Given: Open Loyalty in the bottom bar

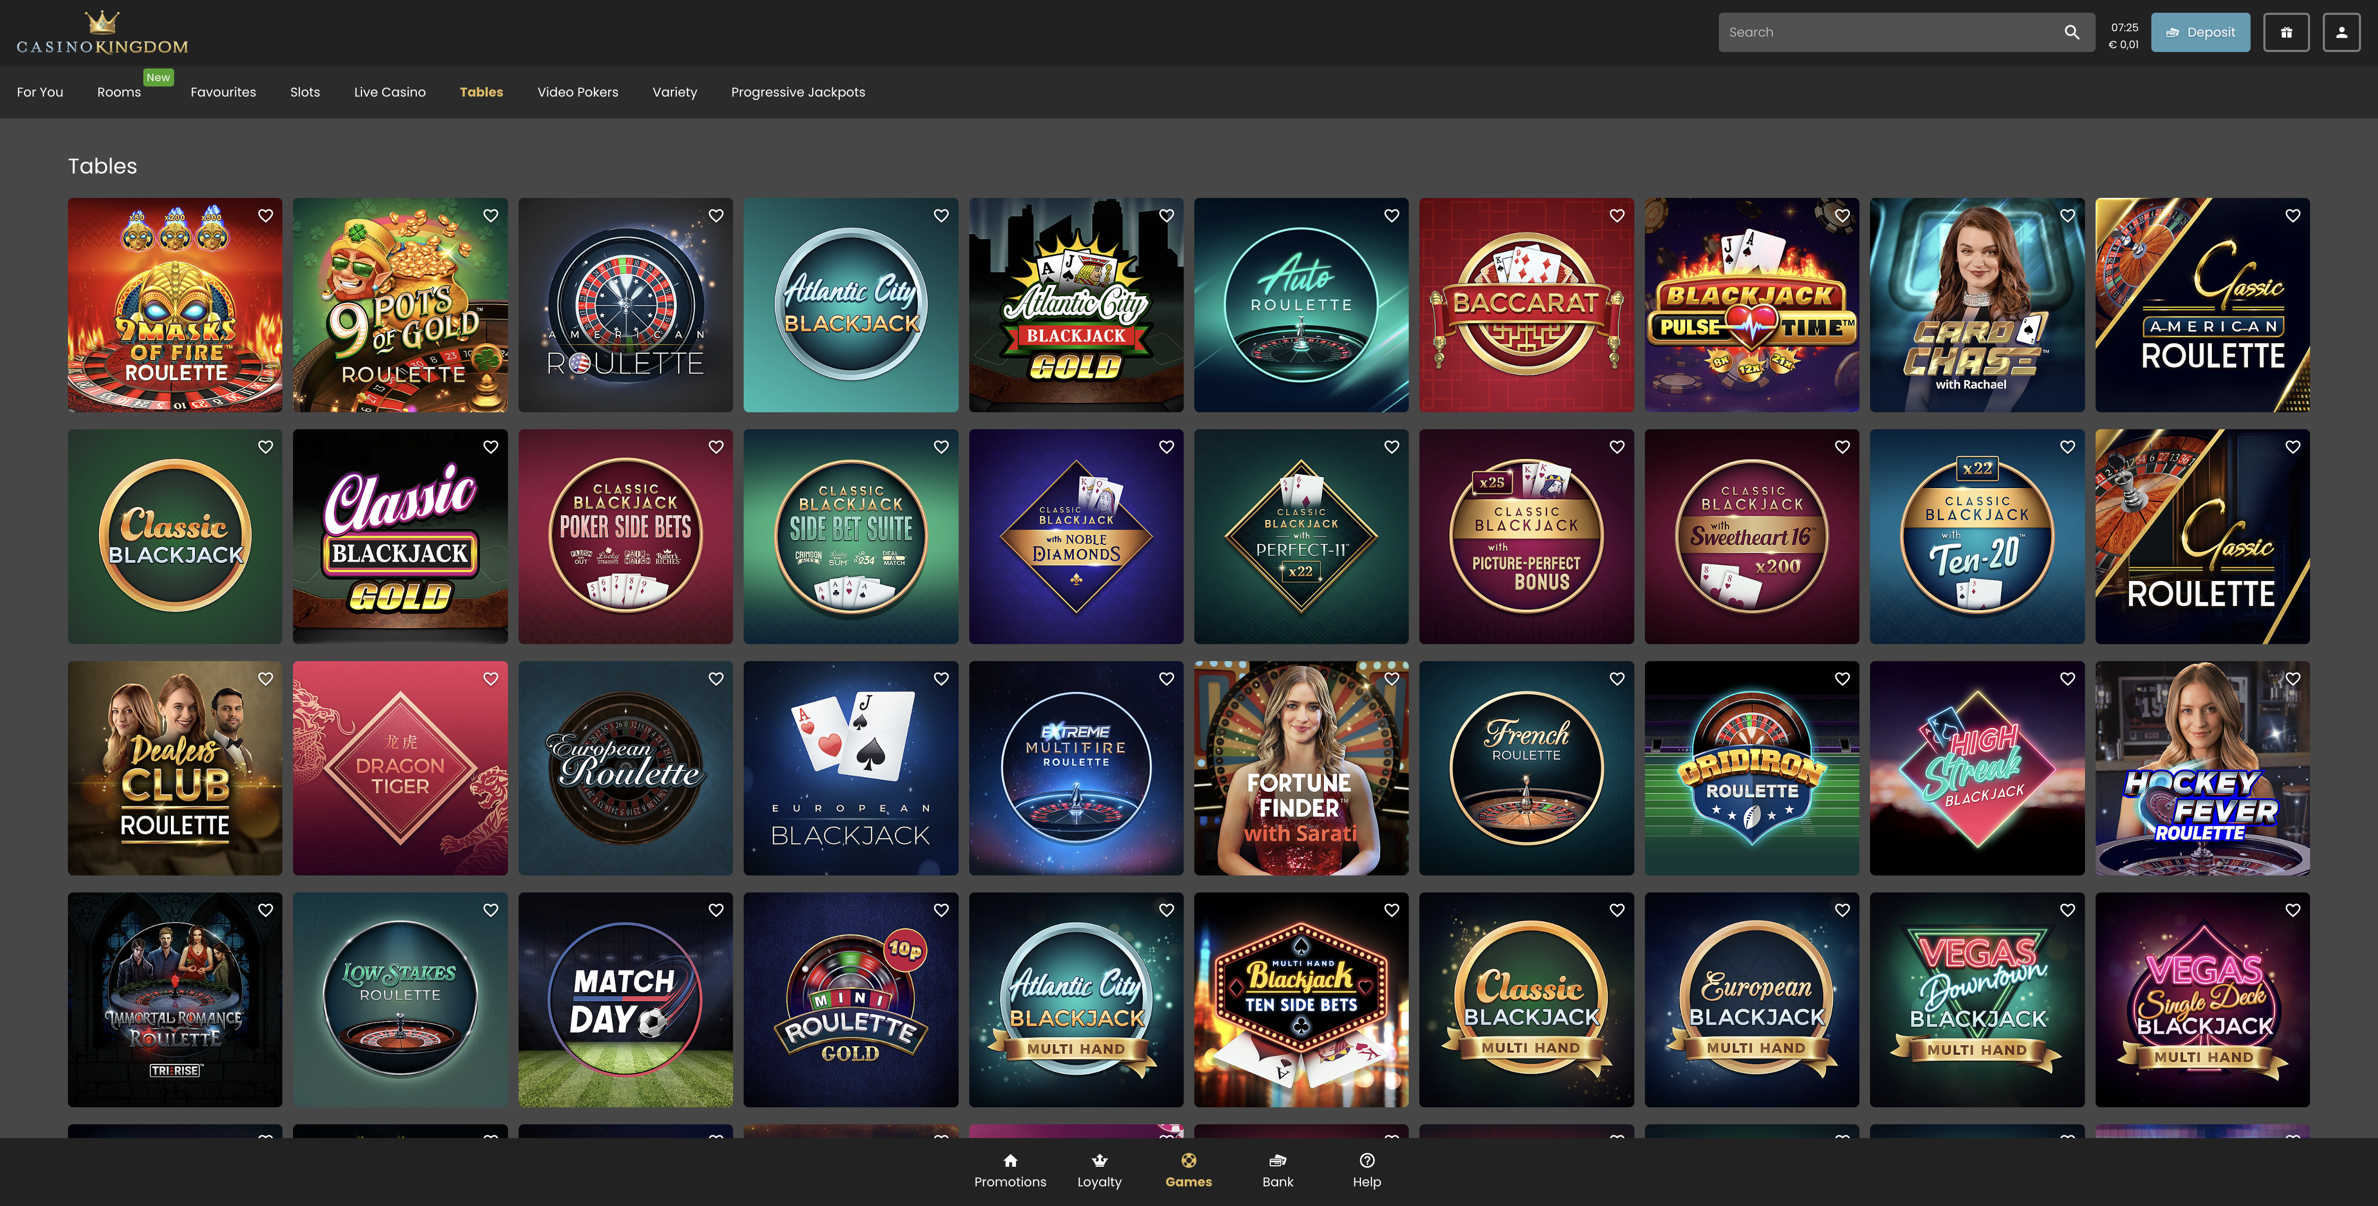Looking at the screenshot, I should click(x=1099, y=1171).
